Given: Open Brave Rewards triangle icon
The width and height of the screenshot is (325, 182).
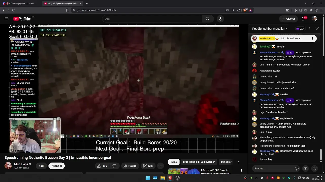Looking at the screenshot, I should point(250,10).
